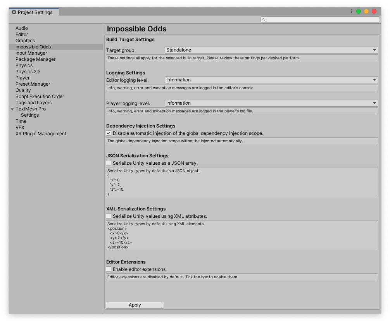Click the search magnifier icon
This screenshot has width=390, height=324.
[x=264, y=19]
